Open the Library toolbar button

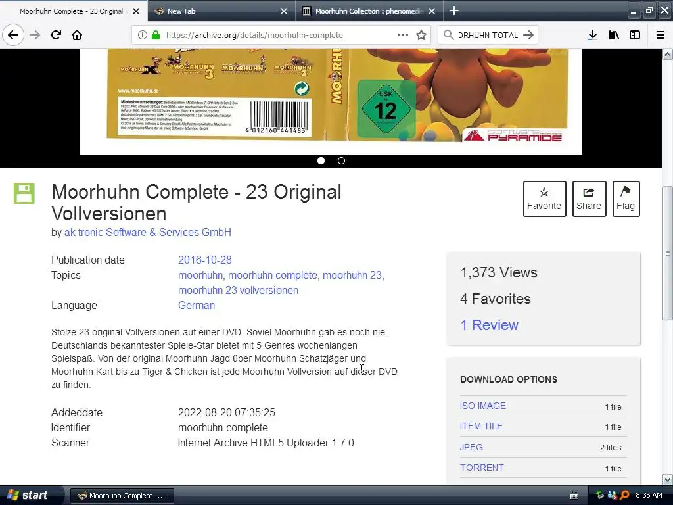point(614,35)
